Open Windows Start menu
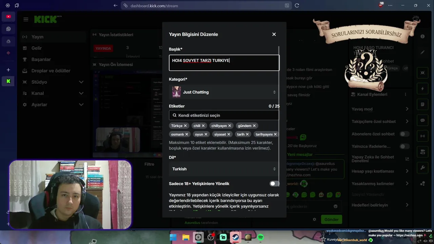This screenshot has width=434, height=244. click(x=173, y=237)
